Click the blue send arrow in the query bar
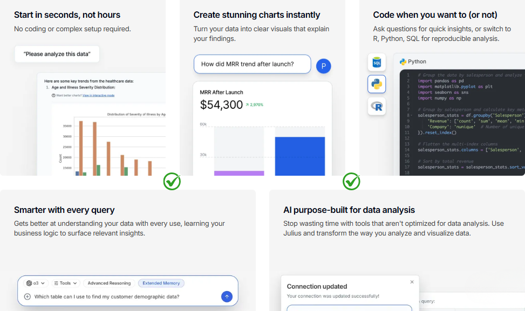Image resolution: width=525 pixels, height=311 pixels. 227,296
